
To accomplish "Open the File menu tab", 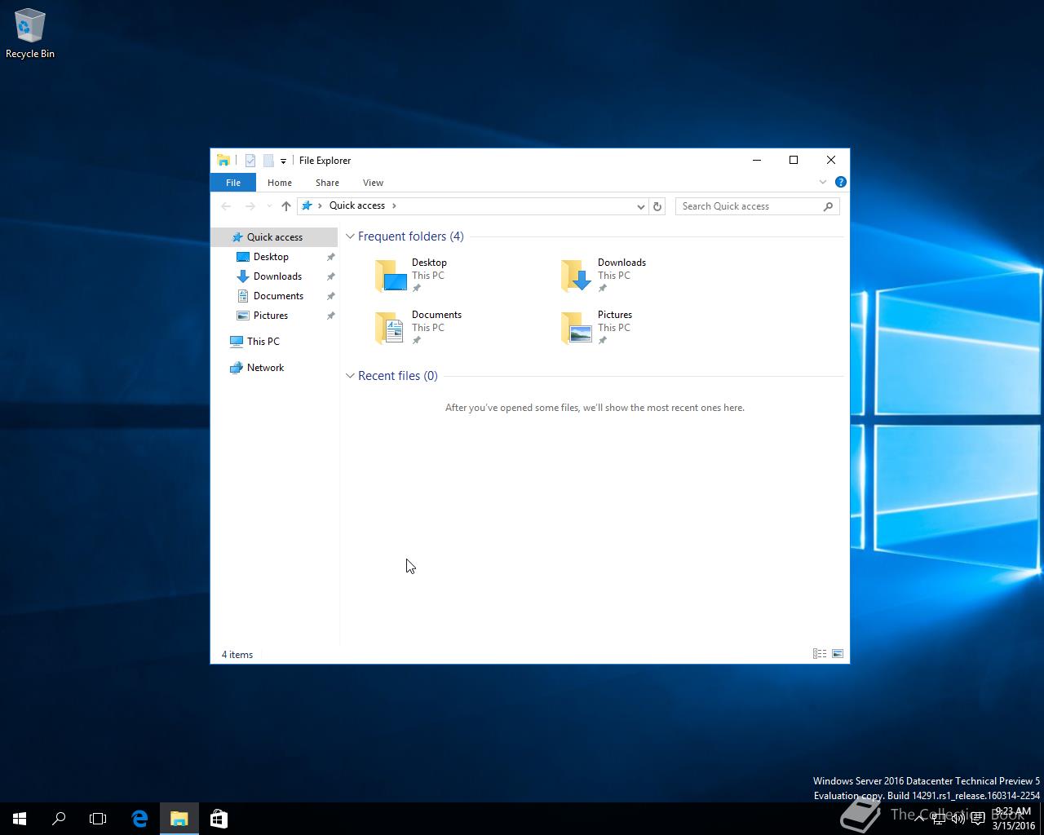I will pos(233,183).
